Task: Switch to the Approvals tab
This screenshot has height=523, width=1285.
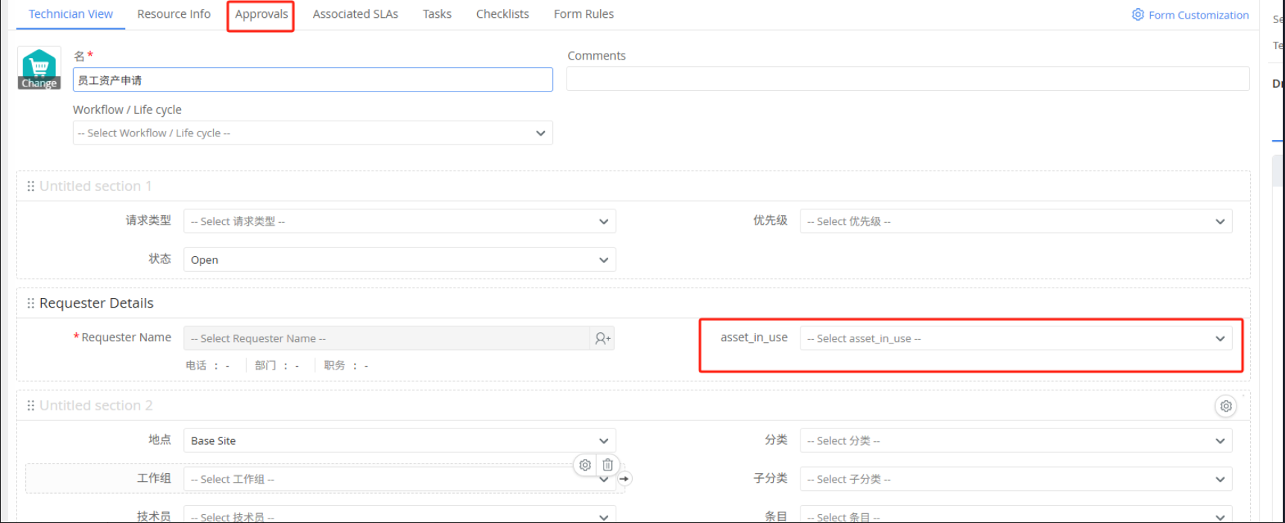Action: 261,14
